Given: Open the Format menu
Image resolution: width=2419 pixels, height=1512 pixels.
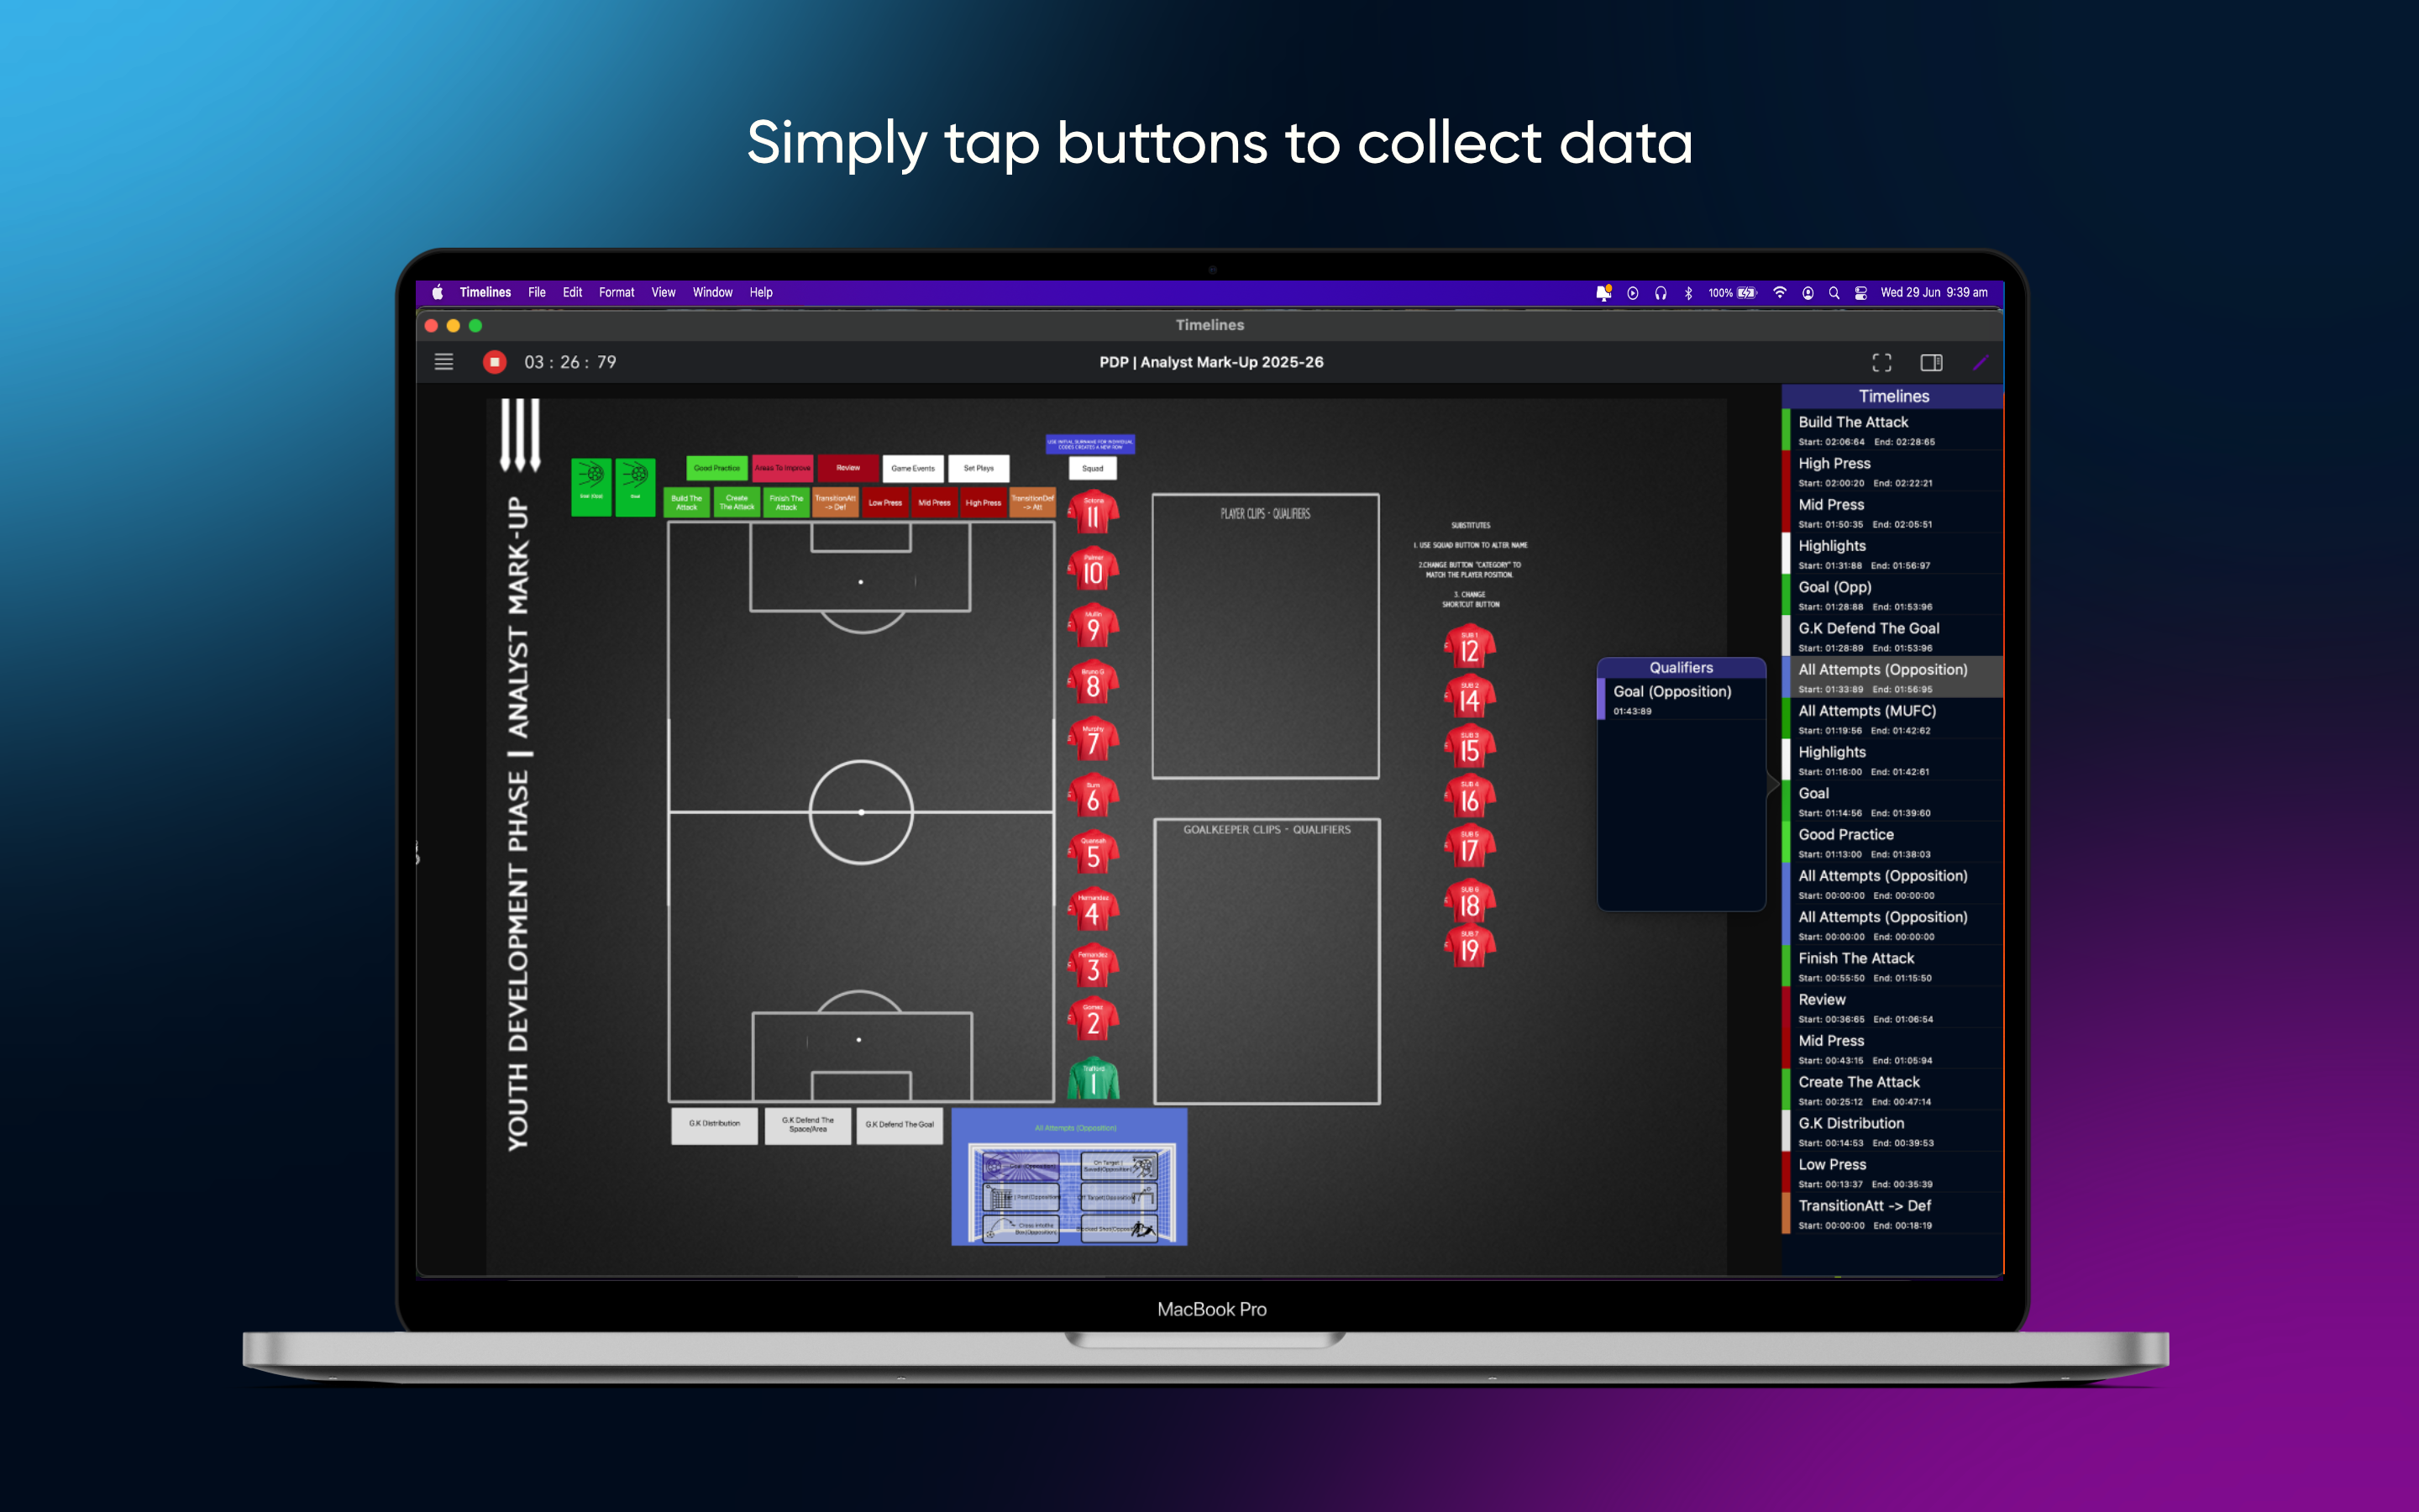Looking at the screenshot, I should (617, 292).
